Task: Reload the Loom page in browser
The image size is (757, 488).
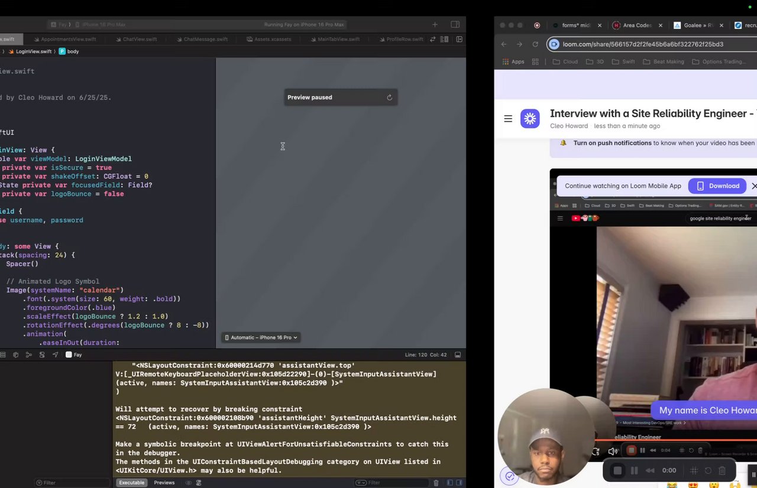Action: click(535, 44)
